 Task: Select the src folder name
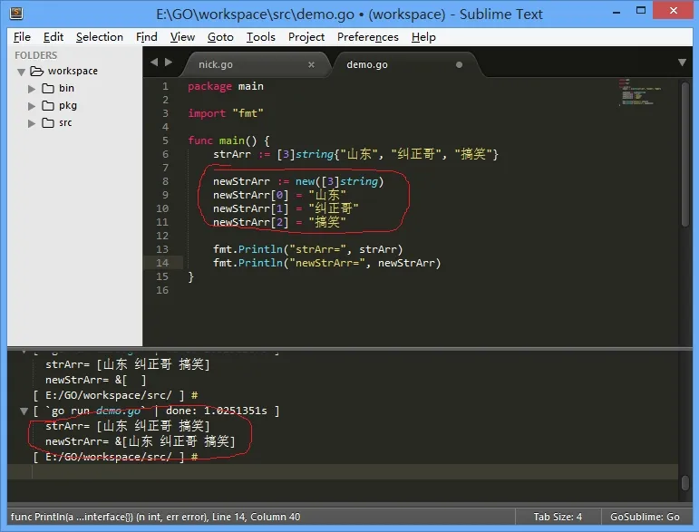(65, 122)
